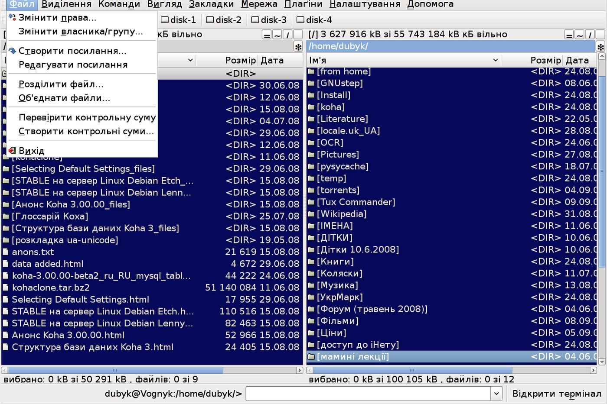The image size is (607, 404).
Task: Select the [мамині лекції] folder row
Action: click(452, 357)
